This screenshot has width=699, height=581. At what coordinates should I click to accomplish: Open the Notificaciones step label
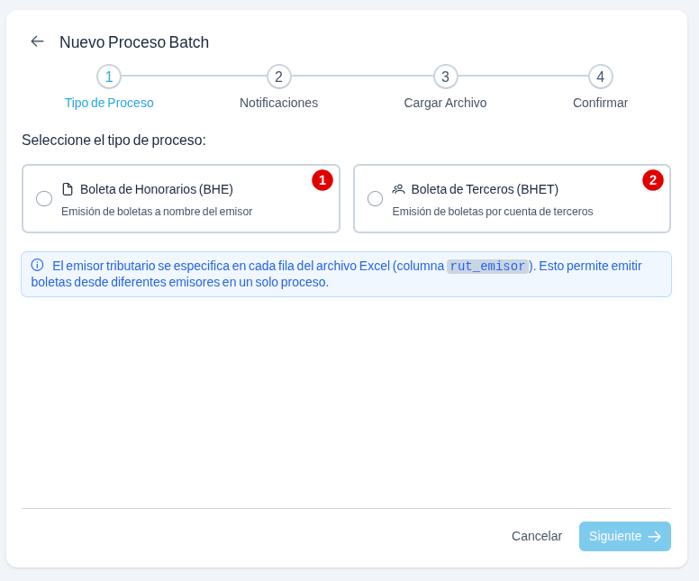point(278,103)
